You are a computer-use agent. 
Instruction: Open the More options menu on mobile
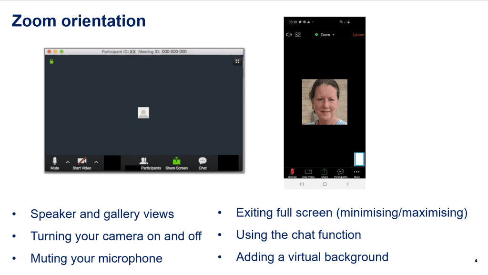tap(356, 172)
